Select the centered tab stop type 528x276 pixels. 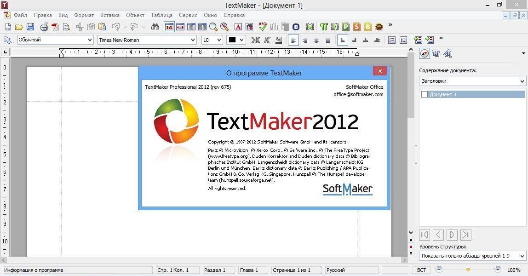coord(365,40)
